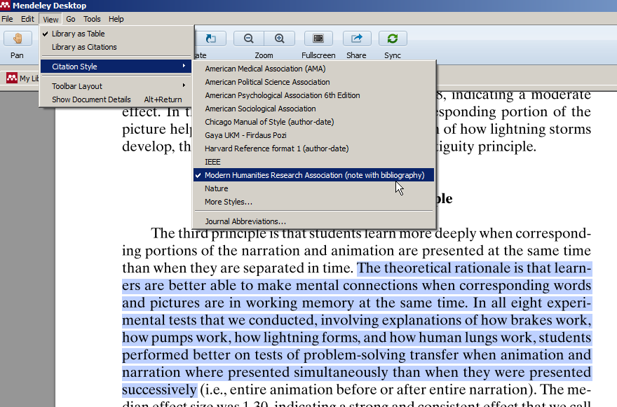Close the open View menu

click(50, 20)
